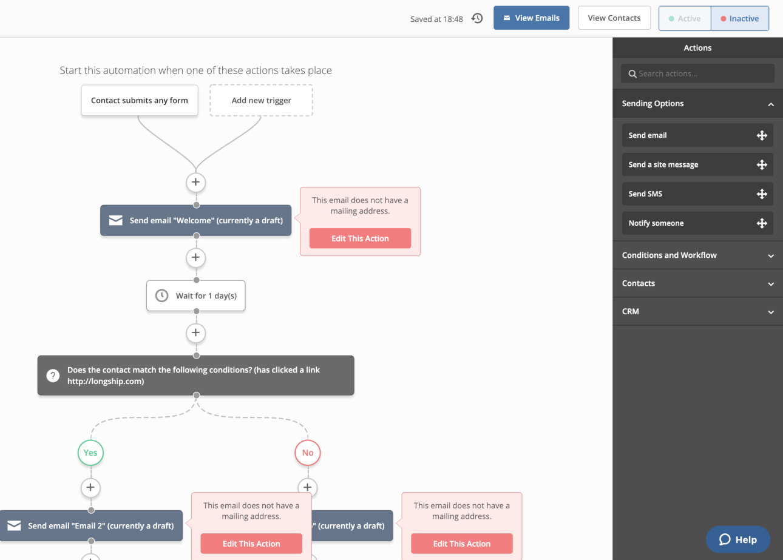The height and width of the screenshot is (560, 783).
Task: Click the Saved at 18:48 text
Action: tap(436, 19)
